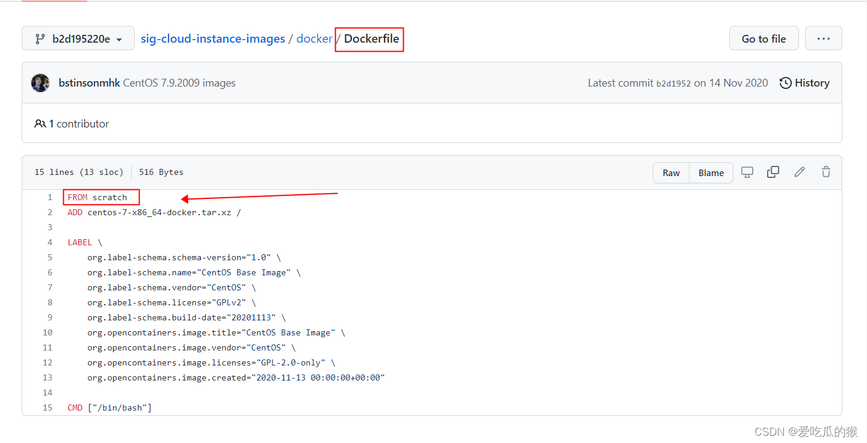View the file History
This screenshot has height=443, width=867.
804,83
